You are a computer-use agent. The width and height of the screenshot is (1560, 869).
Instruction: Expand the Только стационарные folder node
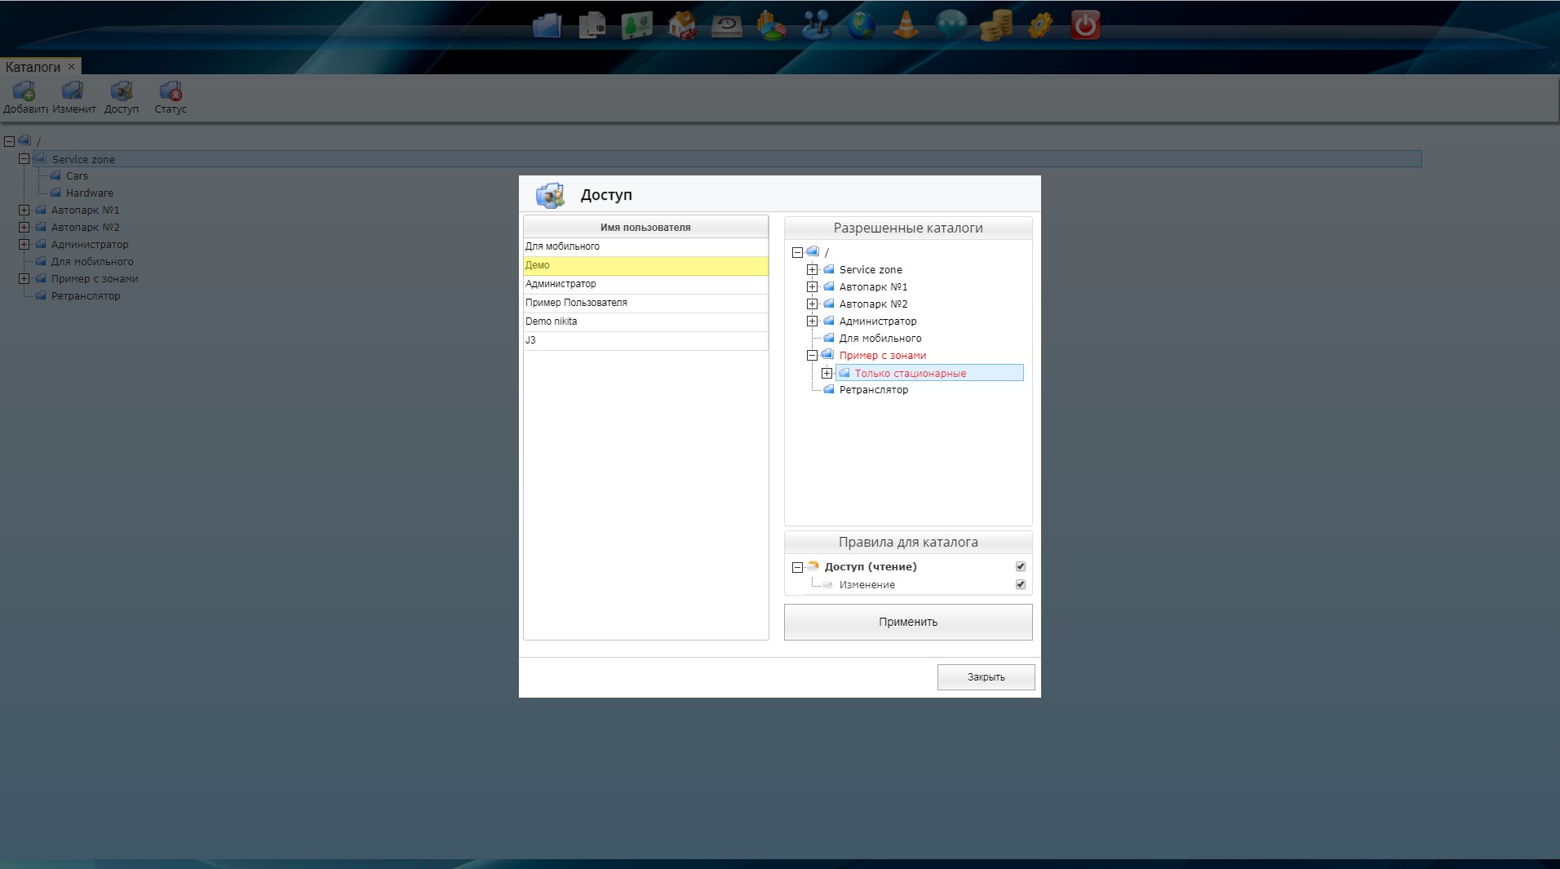pos(827,374)
